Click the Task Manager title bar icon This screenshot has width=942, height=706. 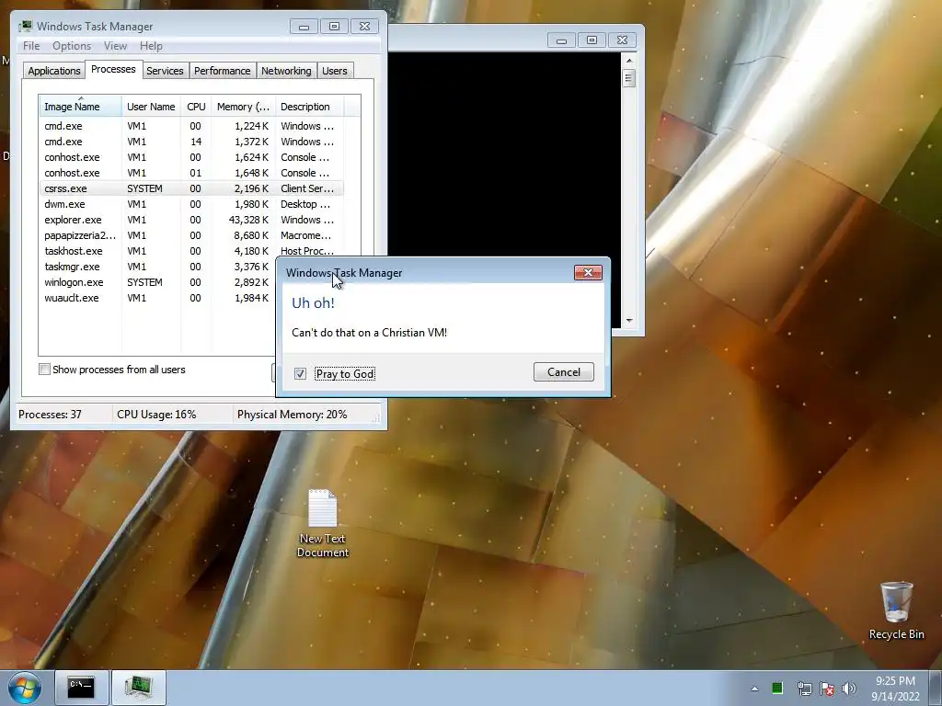click(x=25, y=27)
